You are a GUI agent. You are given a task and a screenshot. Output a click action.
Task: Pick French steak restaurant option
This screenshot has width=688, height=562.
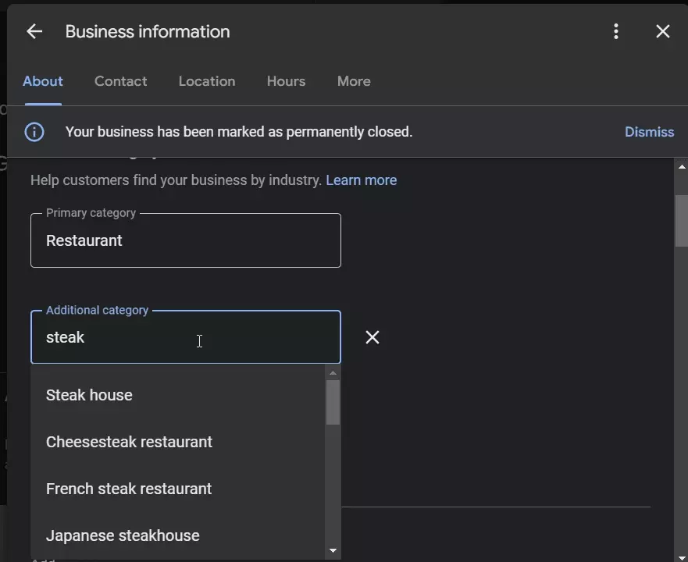coord(129,489)
